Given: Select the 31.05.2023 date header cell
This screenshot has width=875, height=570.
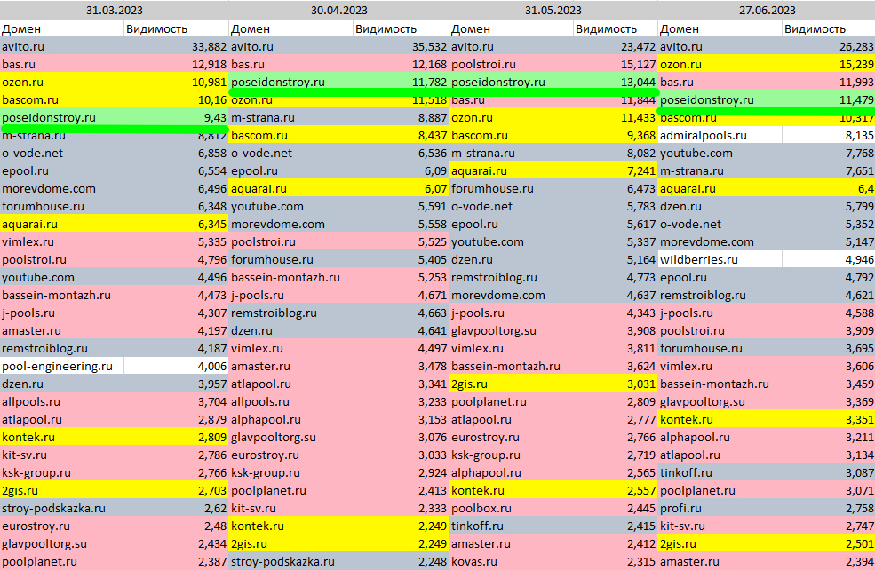Looking at the screenshot, I should [553, 10].
